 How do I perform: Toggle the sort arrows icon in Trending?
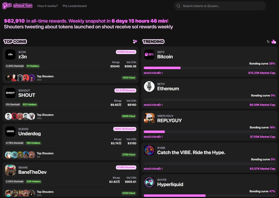(268, 41)
